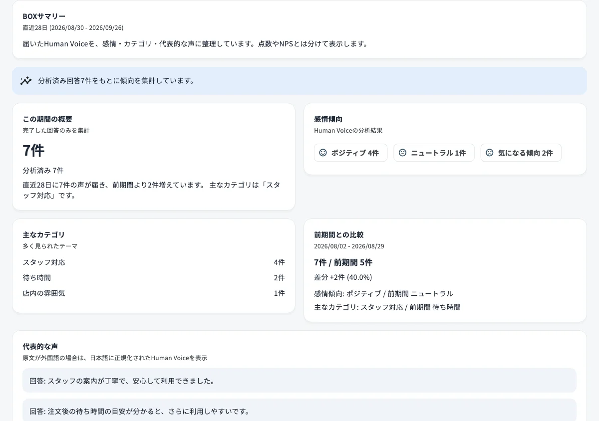Click the Human Voiceの分析結果 subtitle
Image resolution: width=599 pixels, height=421 pixels.
point(348,131)
